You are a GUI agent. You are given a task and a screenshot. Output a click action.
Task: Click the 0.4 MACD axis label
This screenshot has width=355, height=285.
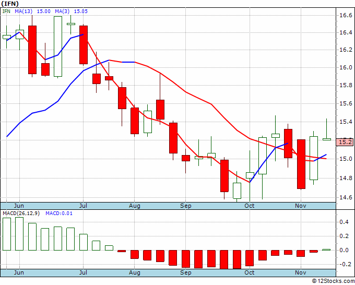pyautogui.click(x=344, y=222)
